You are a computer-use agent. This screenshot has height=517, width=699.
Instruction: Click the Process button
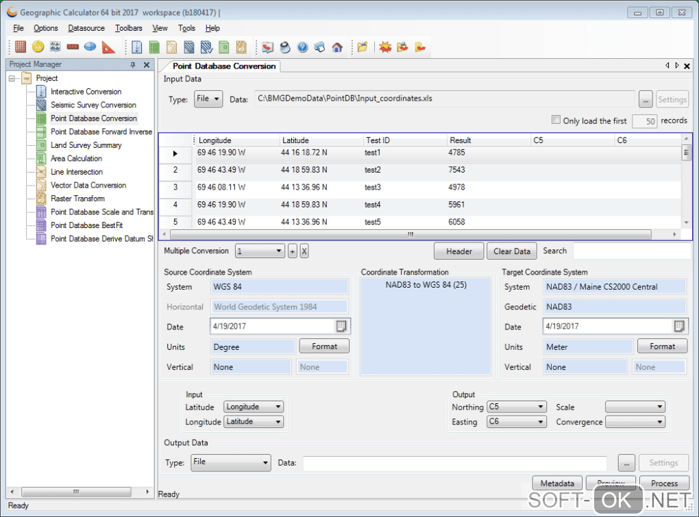(x=664, y=483)
